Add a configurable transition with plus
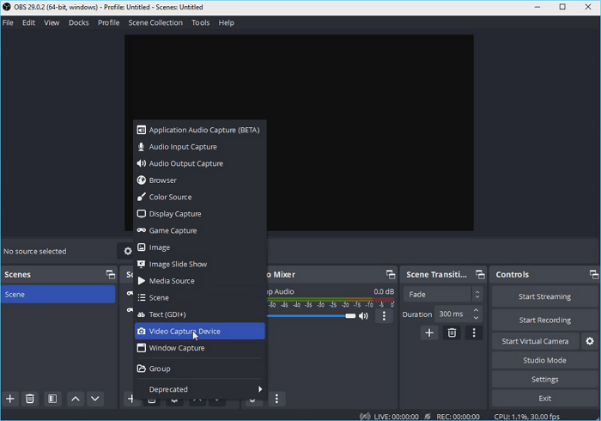 click(429, 333)
